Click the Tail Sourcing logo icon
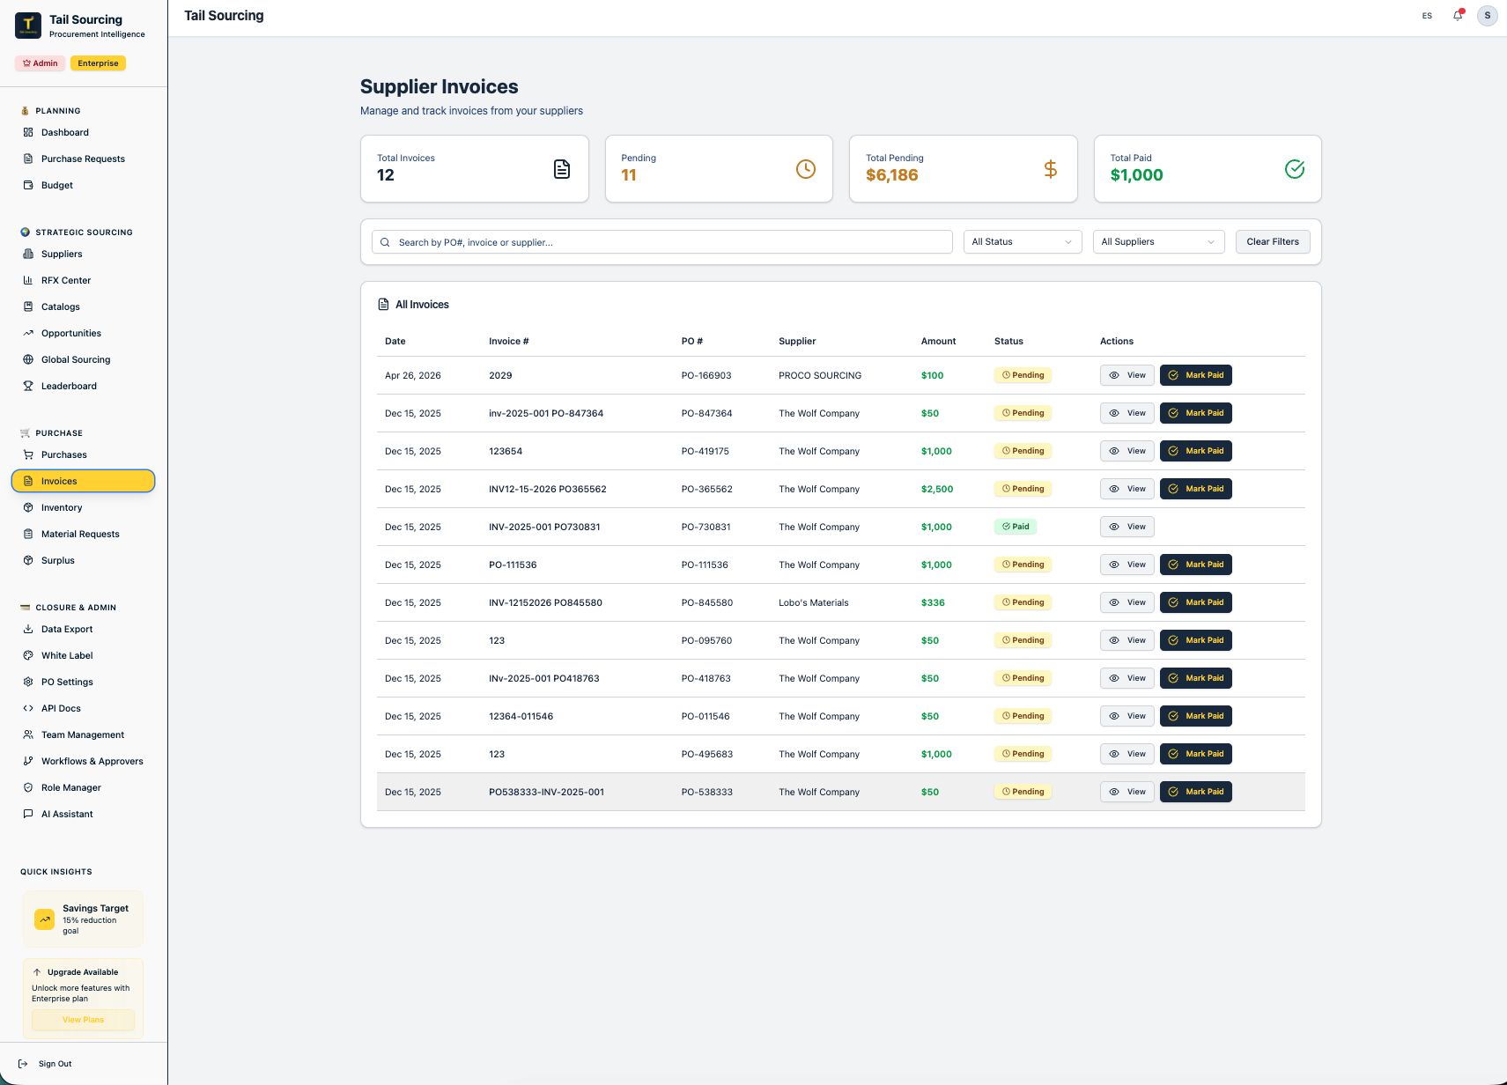Screen dimensions: 1507x1085 (x=28, y=26)
